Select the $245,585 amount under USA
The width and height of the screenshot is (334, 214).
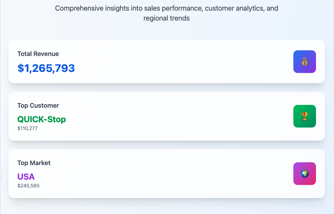coord(29,186)
